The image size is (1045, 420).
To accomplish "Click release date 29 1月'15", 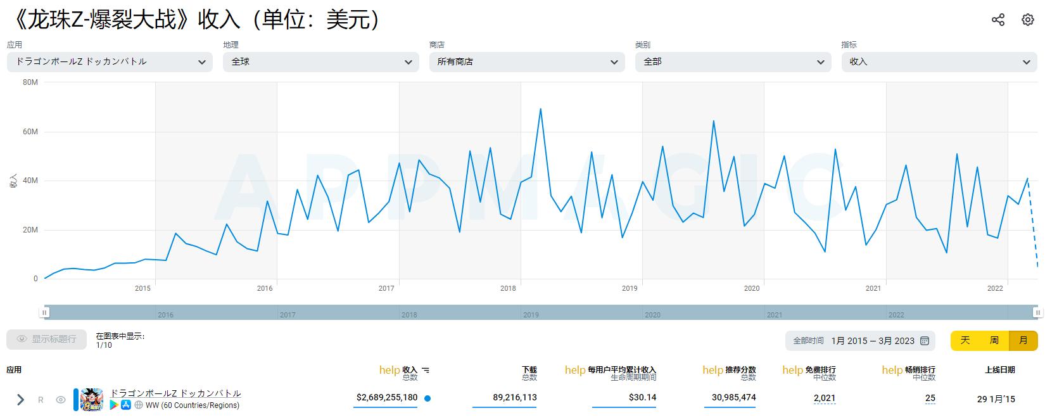I will [x=996, y=399].
